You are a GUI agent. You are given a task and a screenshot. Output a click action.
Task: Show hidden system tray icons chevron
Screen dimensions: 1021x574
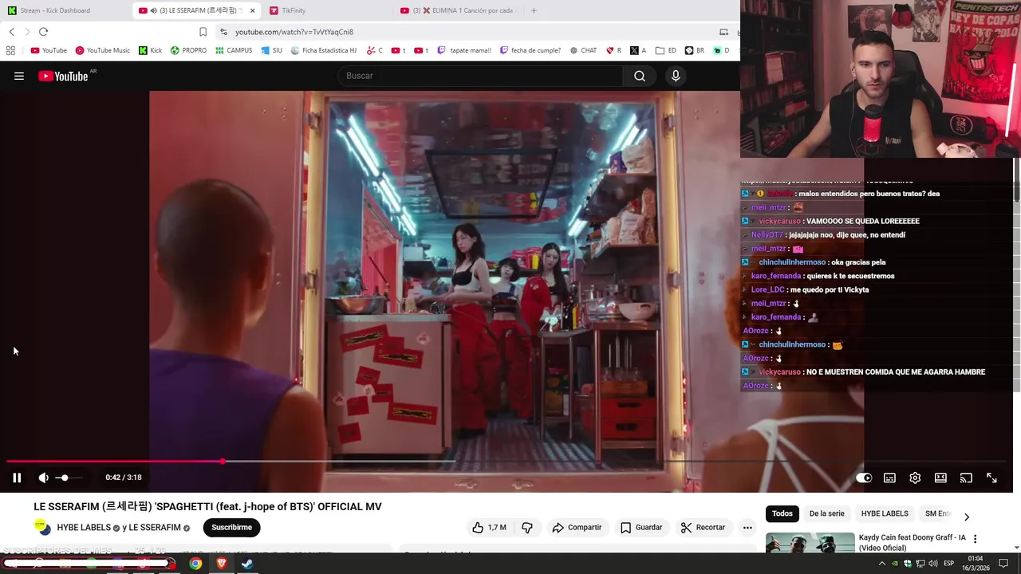882,564
